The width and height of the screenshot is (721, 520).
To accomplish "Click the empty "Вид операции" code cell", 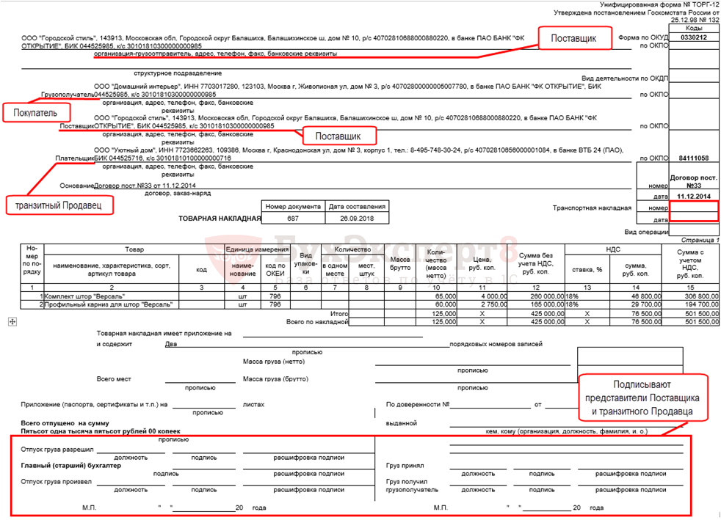I will click(693, 231).
